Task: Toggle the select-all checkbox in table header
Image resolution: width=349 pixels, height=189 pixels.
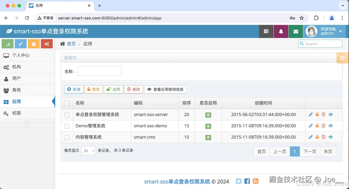Action: 67,103
